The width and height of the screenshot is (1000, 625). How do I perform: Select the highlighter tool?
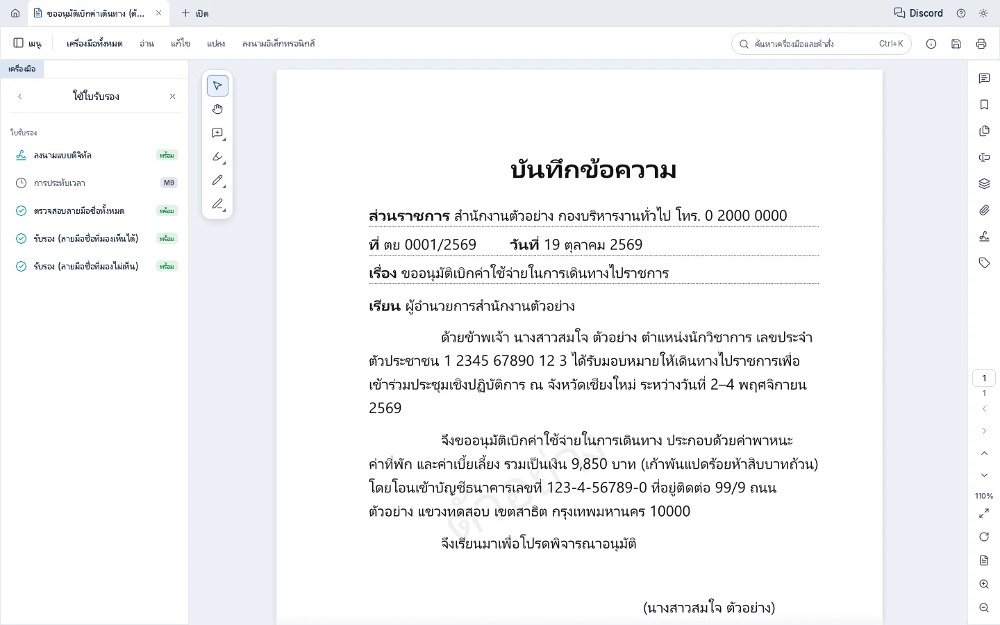tap(217, 156)
